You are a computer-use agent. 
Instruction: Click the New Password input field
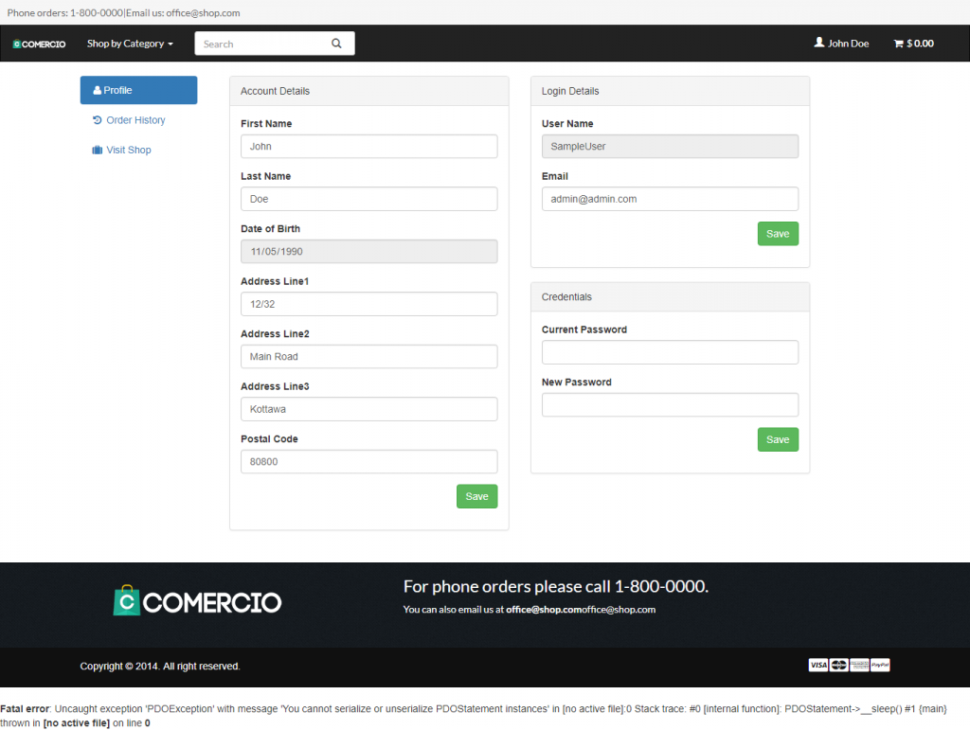(670, 405)
